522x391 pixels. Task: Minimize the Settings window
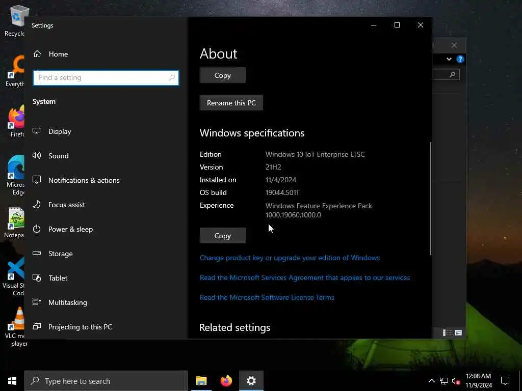click(x=374, y=25)
